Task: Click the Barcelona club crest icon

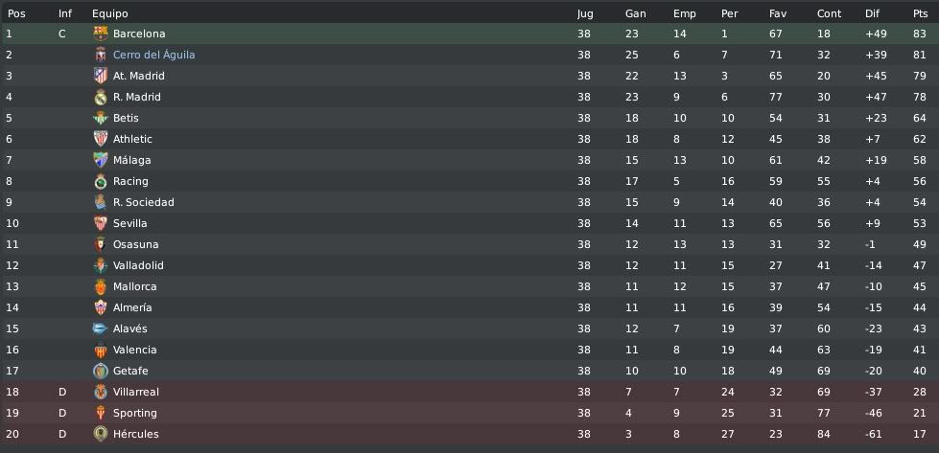Action: 101,34
